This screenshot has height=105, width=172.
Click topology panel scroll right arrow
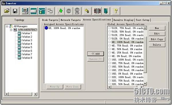coord(35,94)
